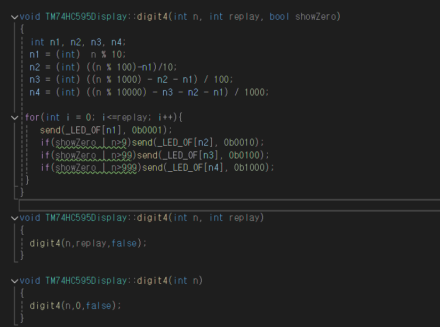Click the 'bool showZero' parameter in first signature
440x327 pixels.
303,17
